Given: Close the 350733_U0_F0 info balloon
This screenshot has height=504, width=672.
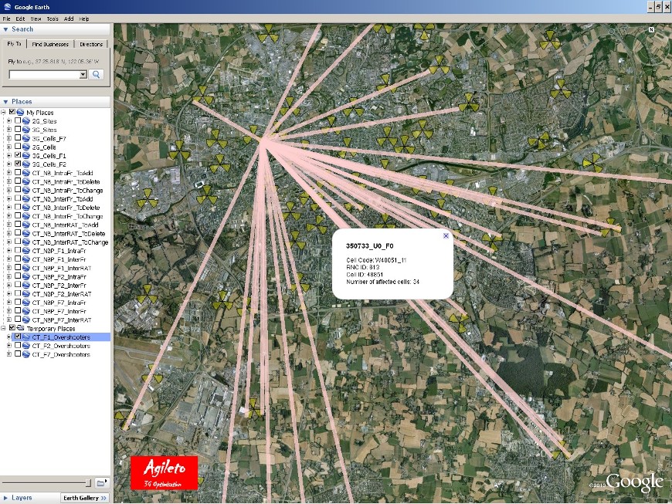Looking at the screenshot, I should click(x=446, y=236).
